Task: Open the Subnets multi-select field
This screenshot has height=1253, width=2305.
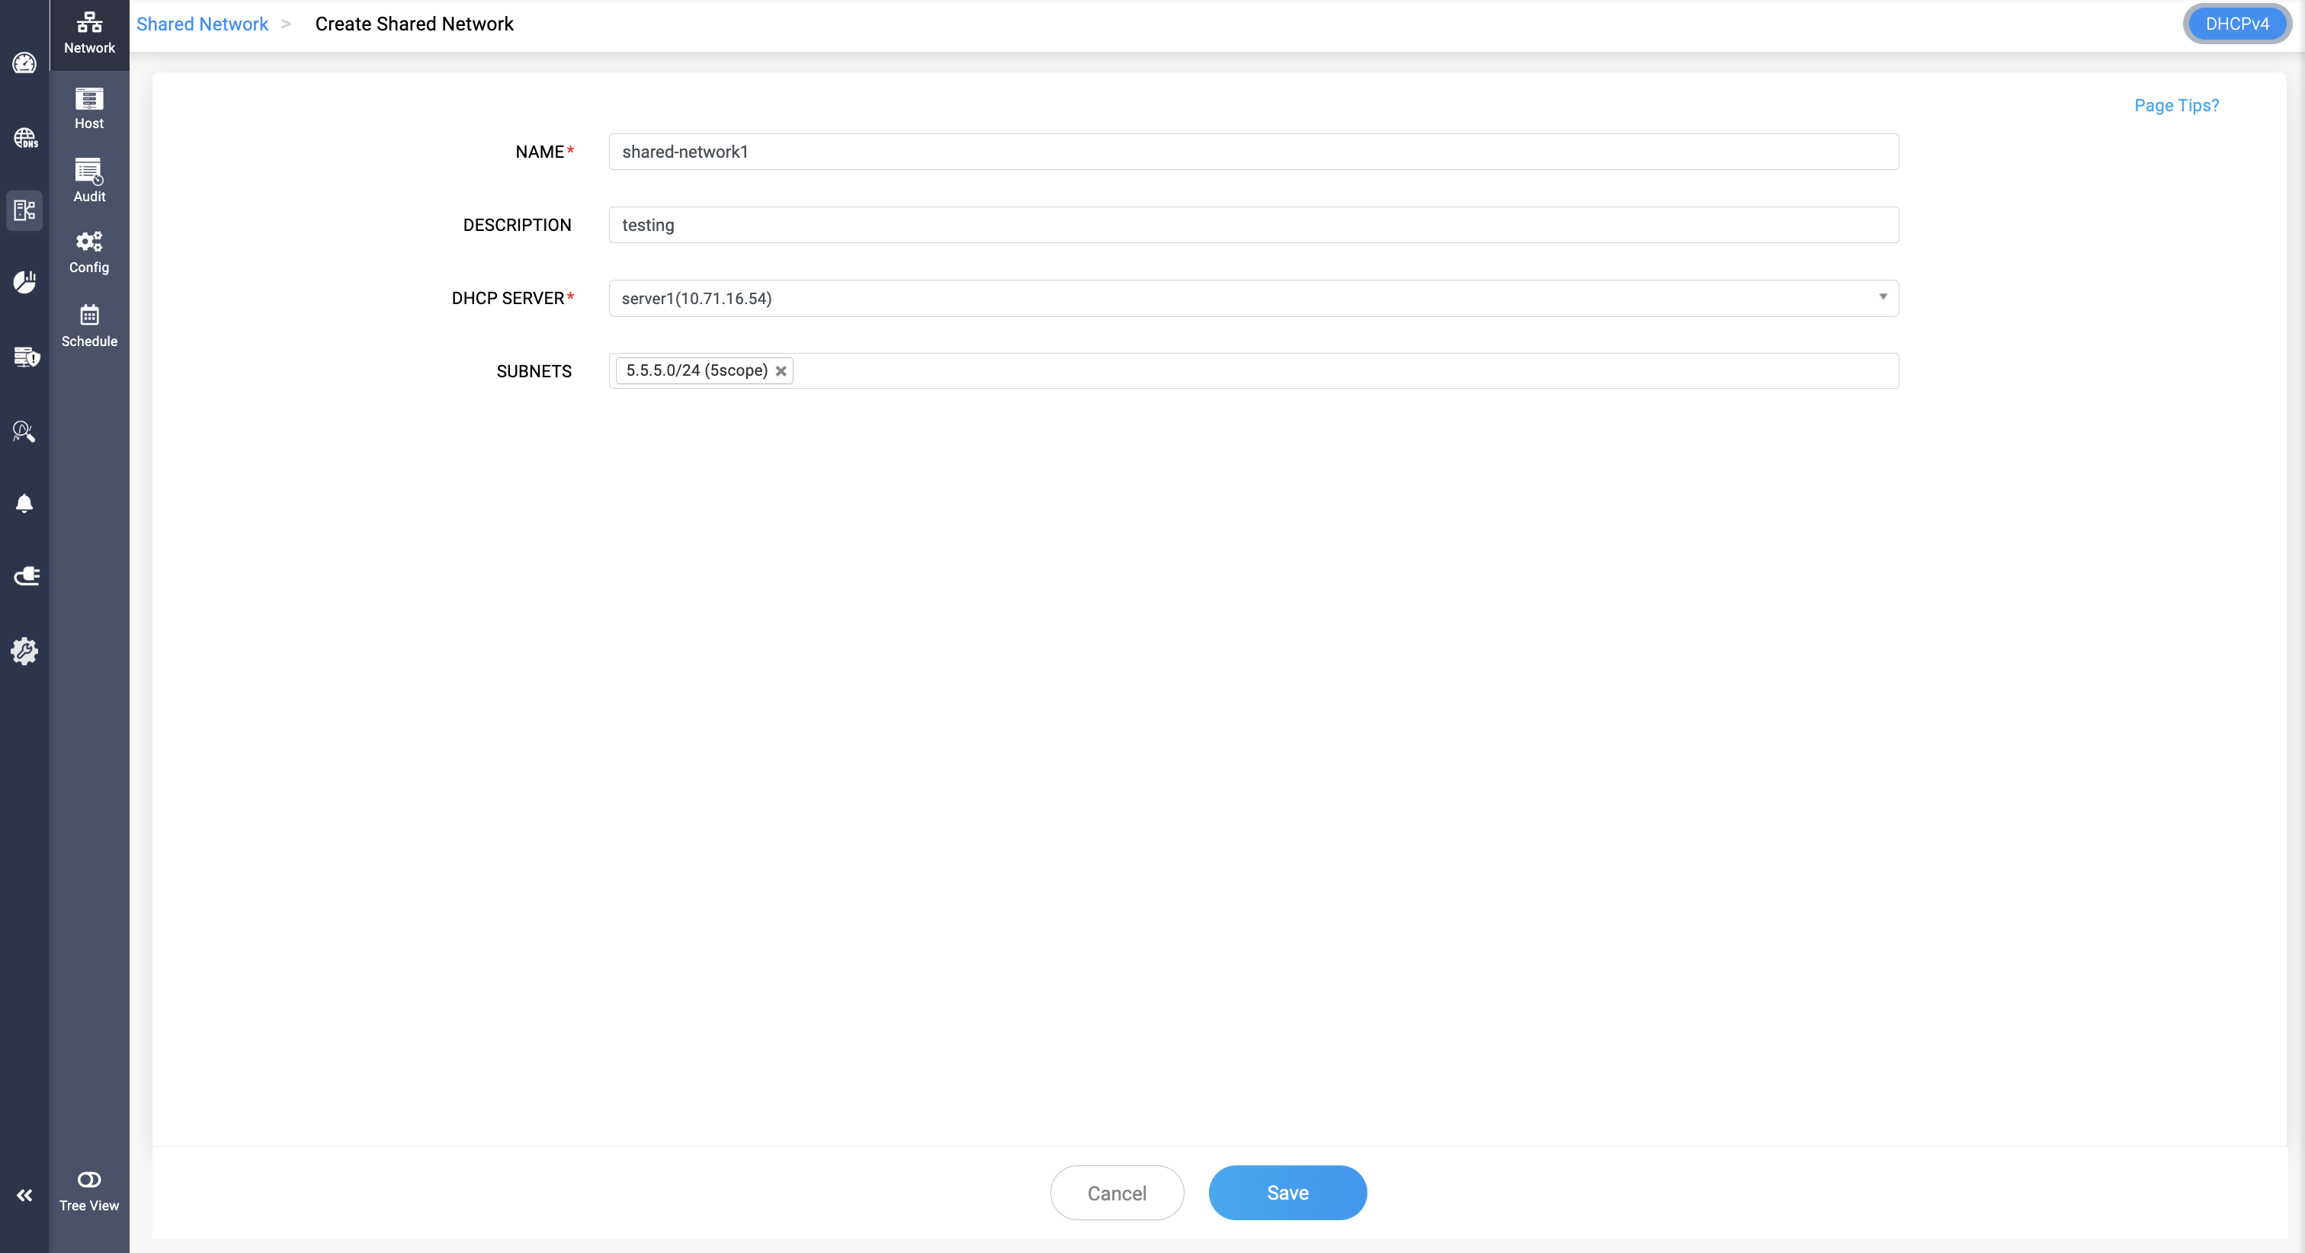Action: point(1342,370)
